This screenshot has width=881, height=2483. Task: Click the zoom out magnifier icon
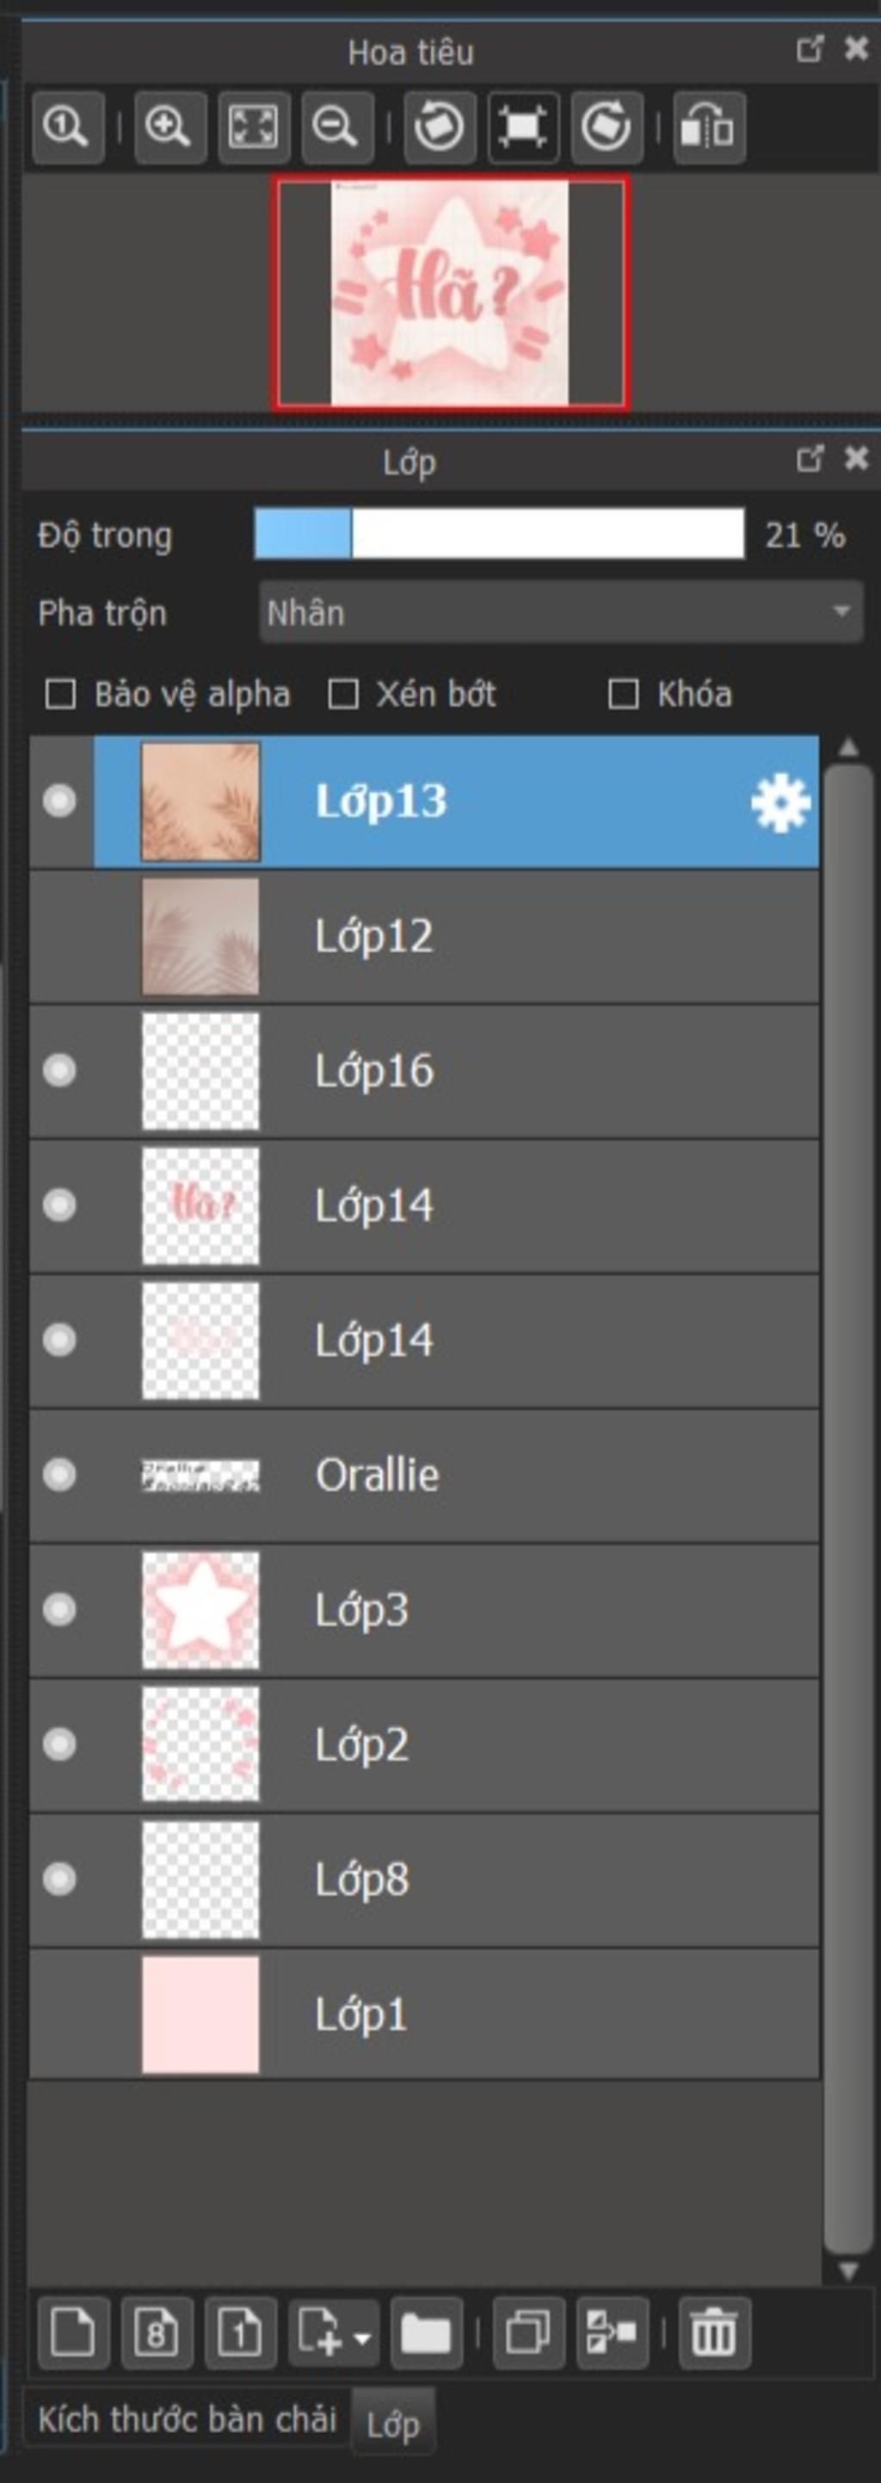pos(337,127)
